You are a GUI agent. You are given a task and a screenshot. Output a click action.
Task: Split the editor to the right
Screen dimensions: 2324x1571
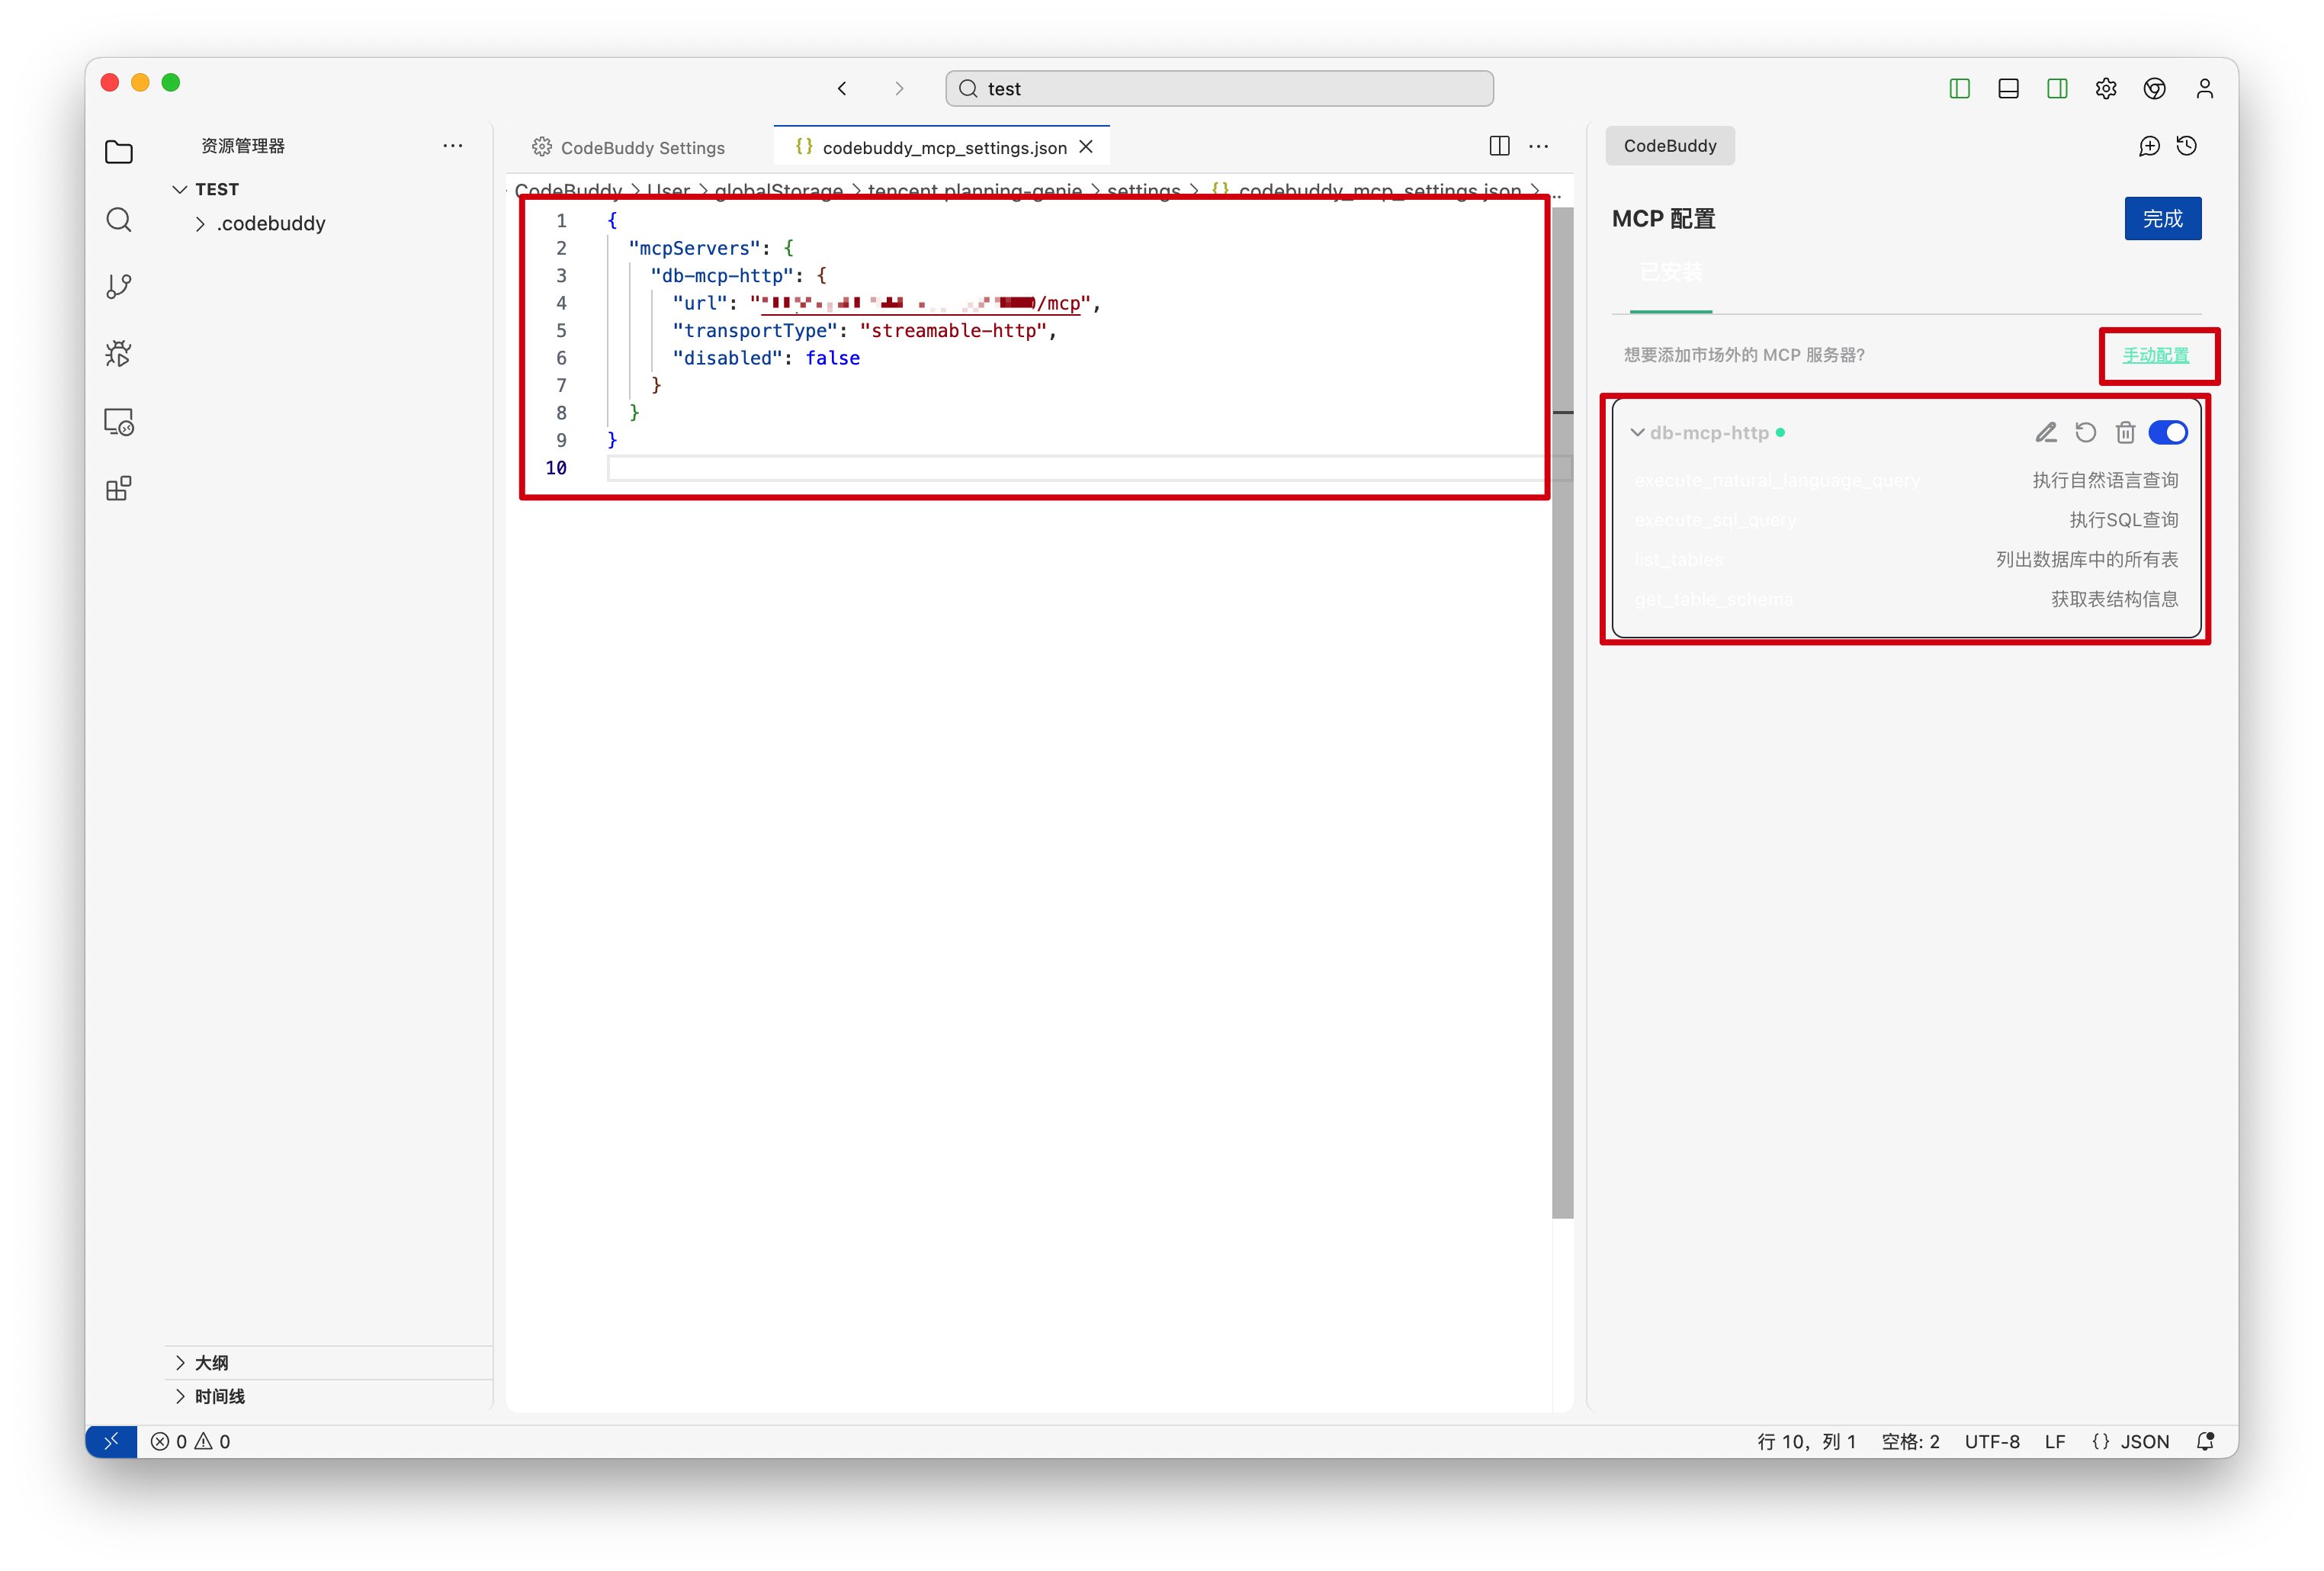click(1499, 146)
